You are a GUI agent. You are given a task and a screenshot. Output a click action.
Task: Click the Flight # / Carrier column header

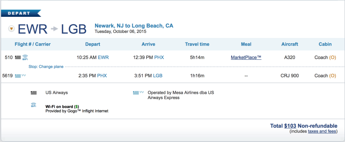click(x=33, y=44)
